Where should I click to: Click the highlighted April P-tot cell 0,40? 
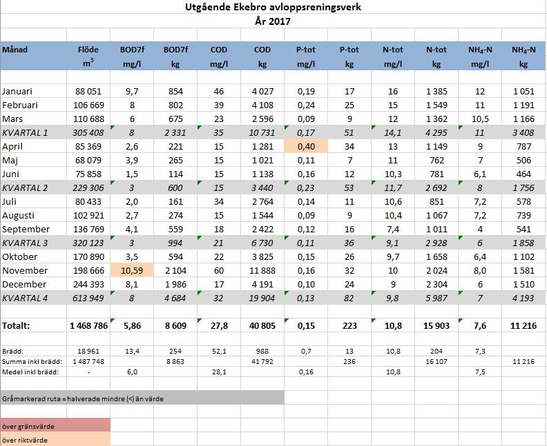[x=306, y=147]
